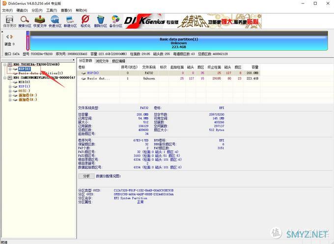Open the 备份分区 partition backup tool
This screenshot has width=334, height=244.
click(x=115, y=22)
